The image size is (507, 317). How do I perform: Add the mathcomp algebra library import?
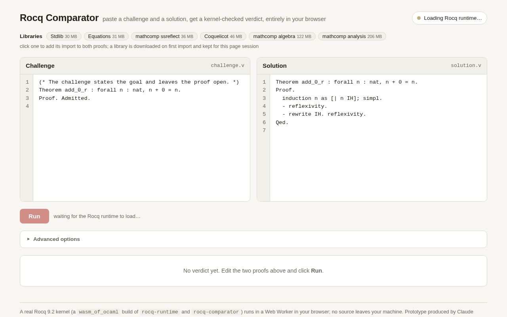click(282, 36)
